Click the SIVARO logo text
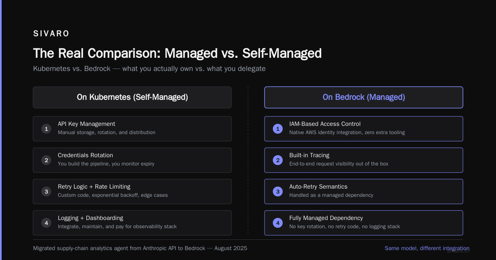496x260 pixels. coord(51,33)
